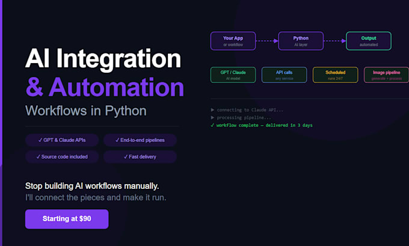The height and width of the screenshot is (246, 409).
Task: Click the 'AI Integration' heading
Action: pos(103,59)
